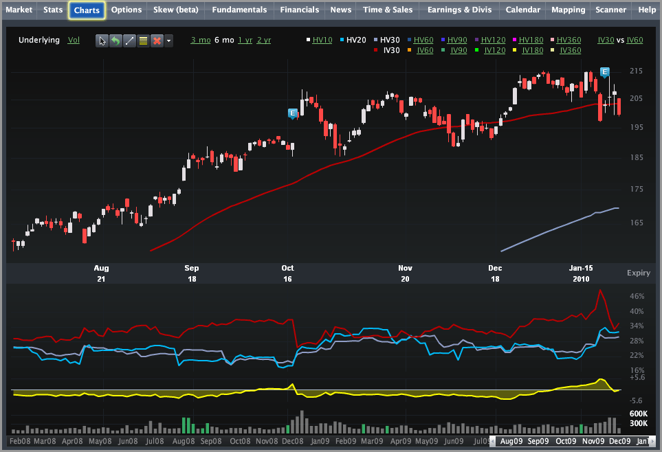Toggle the IV90 series

(x=459, y=51)
